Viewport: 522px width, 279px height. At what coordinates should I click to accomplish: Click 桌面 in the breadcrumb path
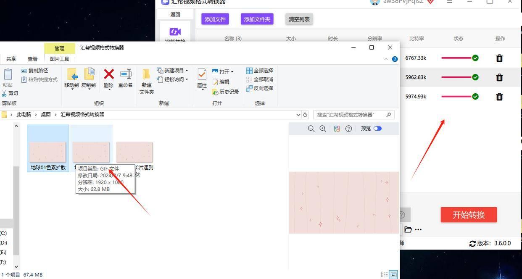(x=46, y=114)
